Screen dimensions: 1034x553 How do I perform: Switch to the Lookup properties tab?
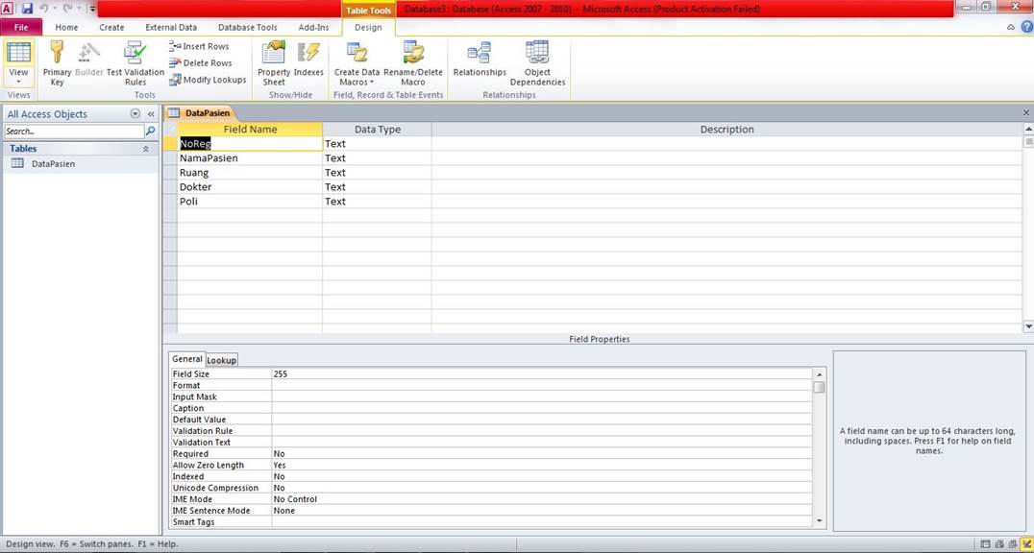pos(221,360)
